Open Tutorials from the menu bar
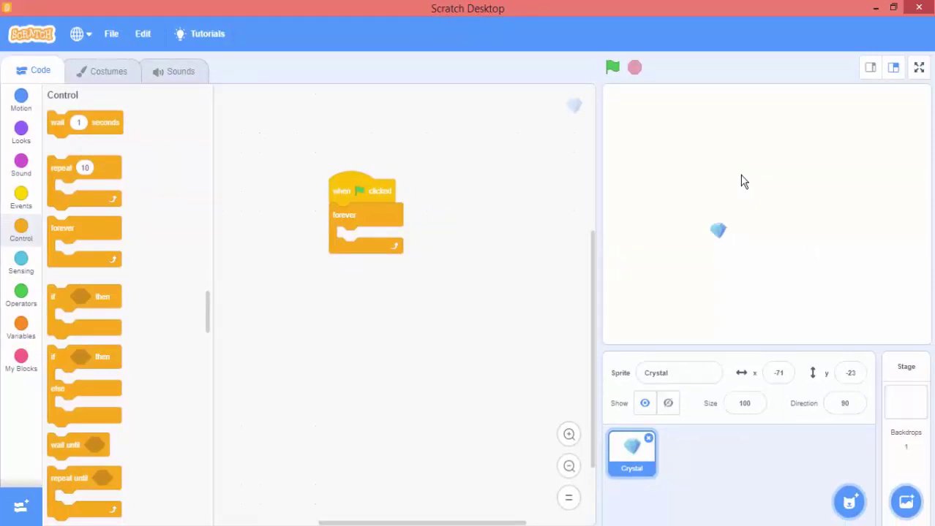 [x=199, y=34]
